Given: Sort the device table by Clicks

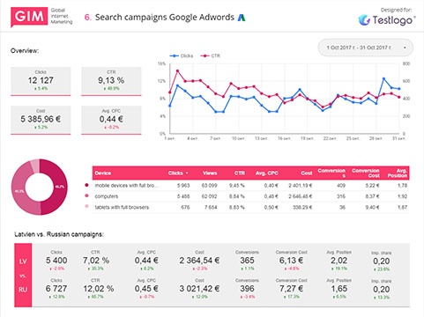Looking at the screenshot, I should 178,173.
